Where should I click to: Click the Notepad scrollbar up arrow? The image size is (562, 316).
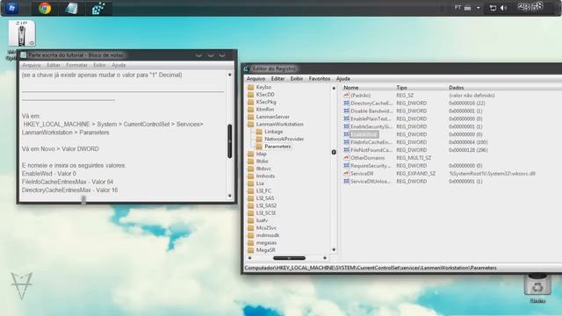click(x=230, y=75)
